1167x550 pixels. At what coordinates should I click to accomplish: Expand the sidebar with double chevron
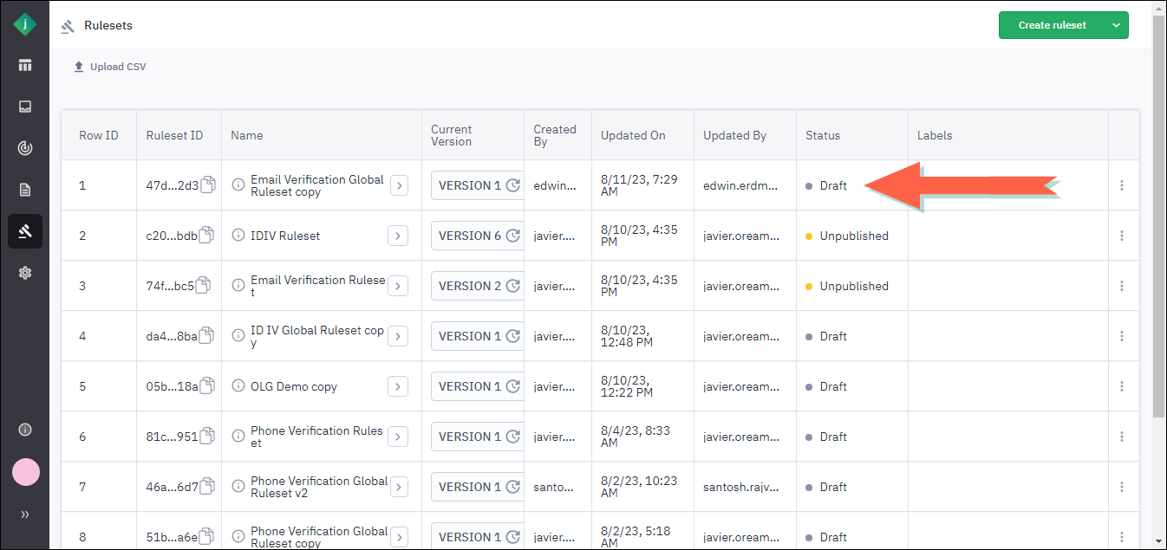24,514
